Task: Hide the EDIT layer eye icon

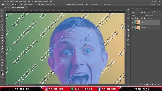Action: [132, 22]
